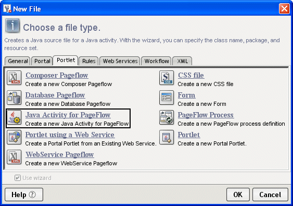This screenshot has width=293, height=206.
Task: Click the Form link
Action: click(x=187, y=95)
